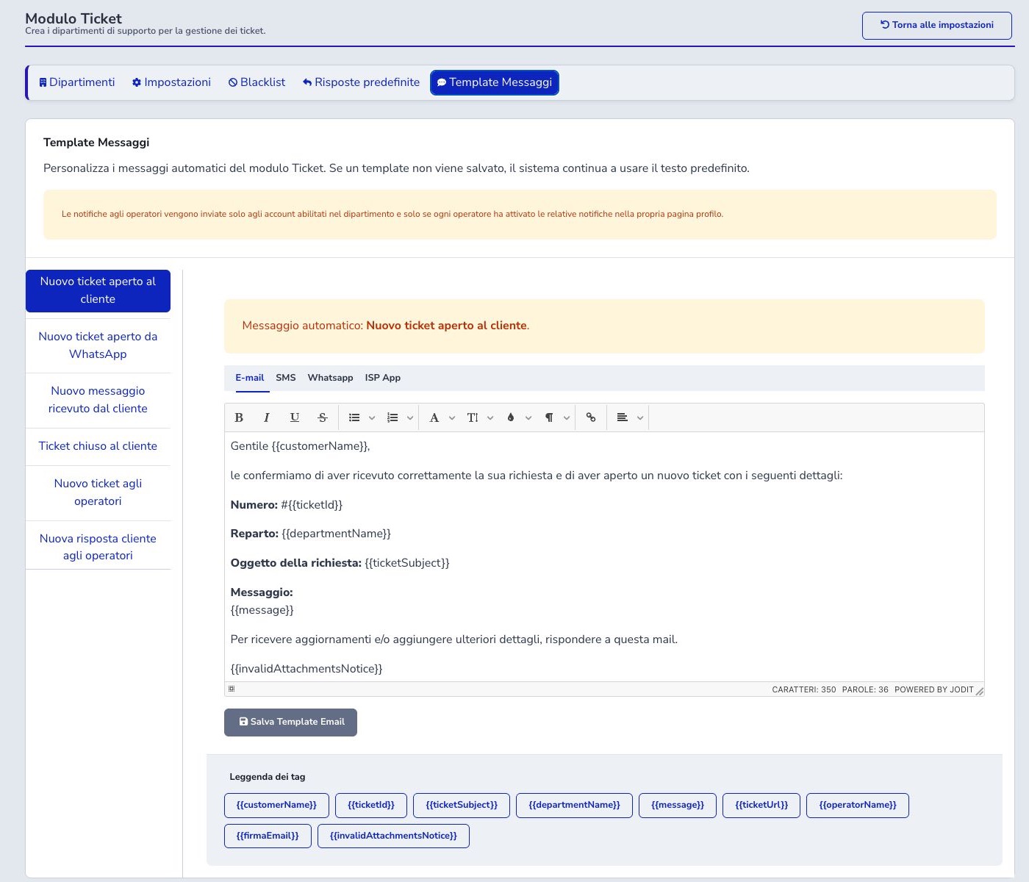Click the Powered by Jodit link

tap(933, 689)
